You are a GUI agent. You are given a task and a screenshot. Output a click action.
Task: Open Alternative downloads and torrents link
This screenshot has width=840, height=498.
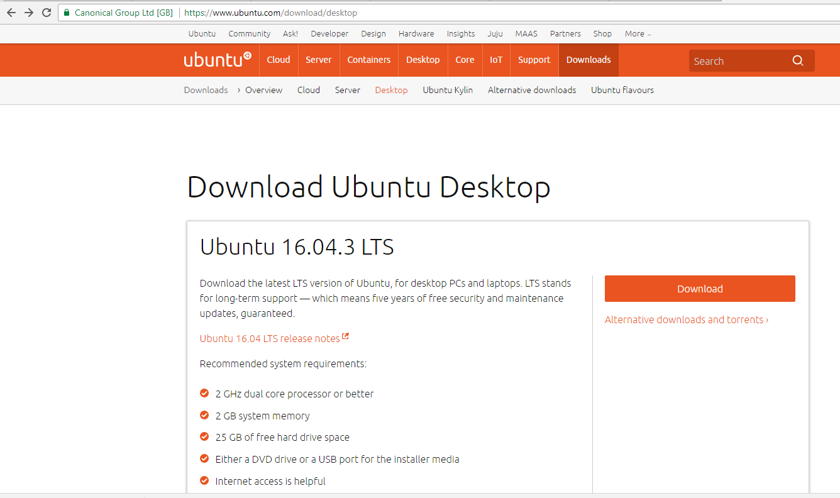(x=687, y=319)
